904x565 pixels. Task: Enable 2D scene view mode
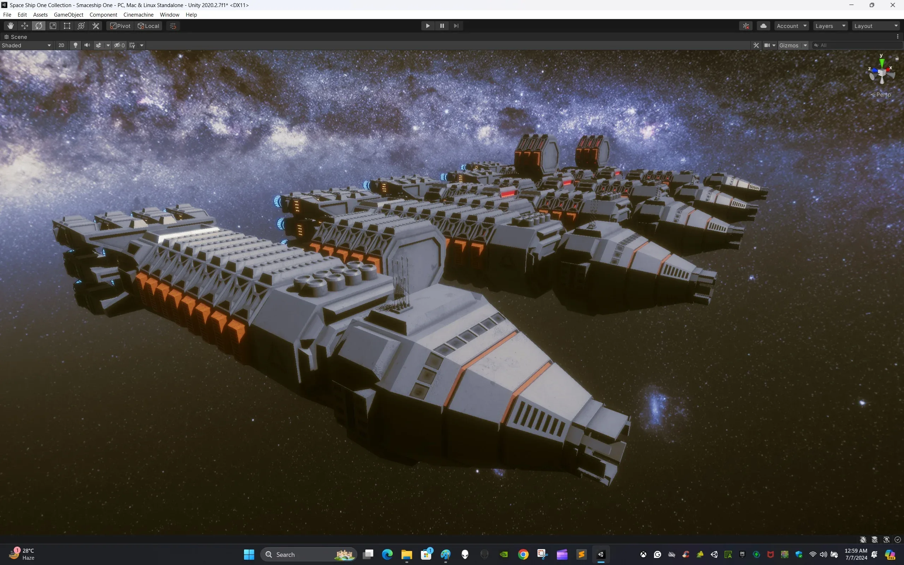(61, 45)
